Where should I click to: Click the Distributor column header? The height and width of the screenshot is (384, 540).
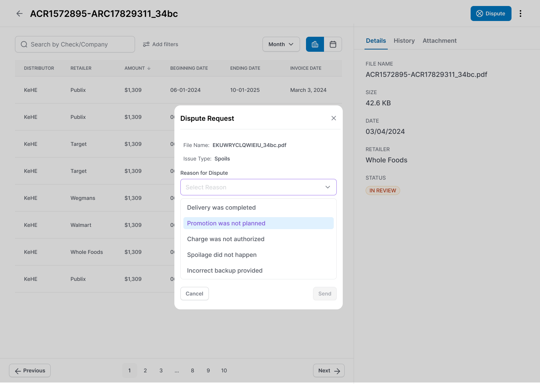[39, 68]
